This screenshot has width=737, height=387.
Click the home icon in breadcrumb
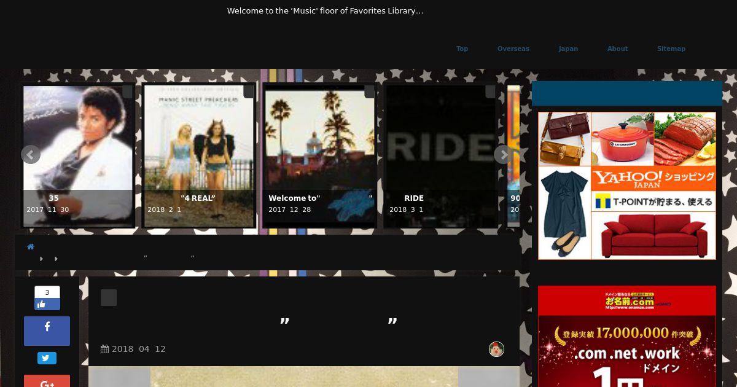pyautogui.click(x=31, y=246)
